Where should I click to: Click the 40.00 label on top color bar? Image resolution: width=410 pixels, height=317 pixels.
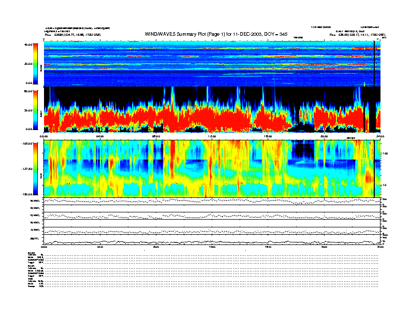tap(28, 45)
